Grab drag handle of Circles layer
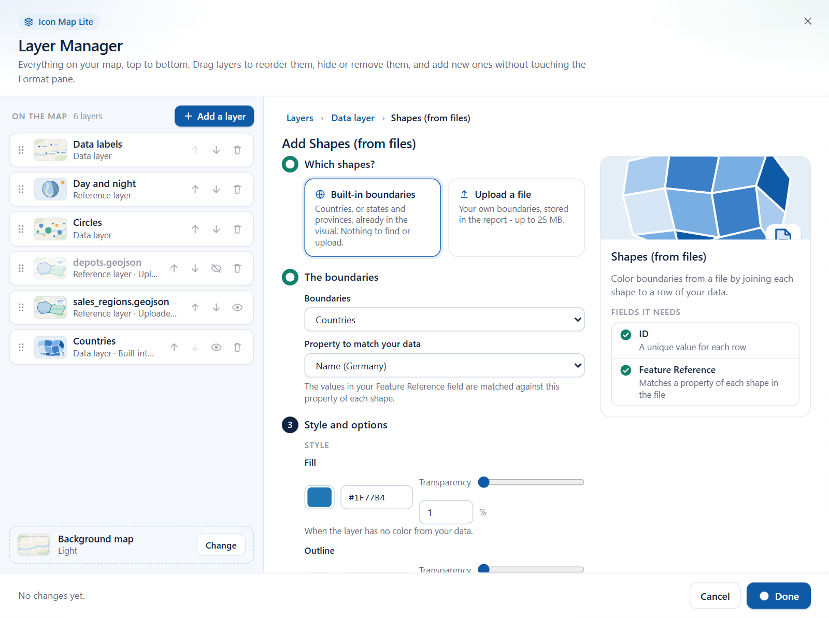 (x=21, y=229)
